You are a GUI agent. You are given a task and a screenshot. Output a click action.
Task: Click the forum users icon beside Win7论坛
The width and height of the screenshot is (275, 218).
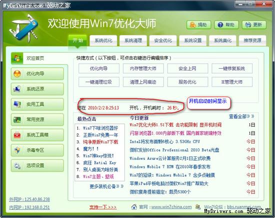pos(198,207)
